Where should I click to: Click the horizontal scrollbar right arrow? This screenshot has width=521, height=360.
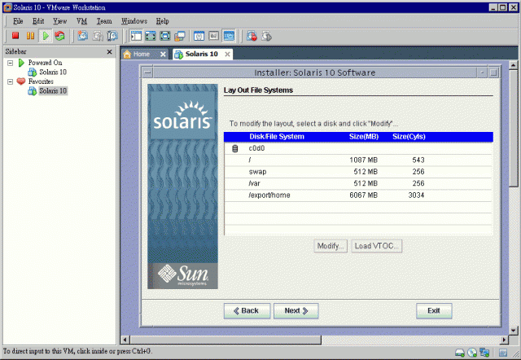pyautogui.click(x=505, y=340)
